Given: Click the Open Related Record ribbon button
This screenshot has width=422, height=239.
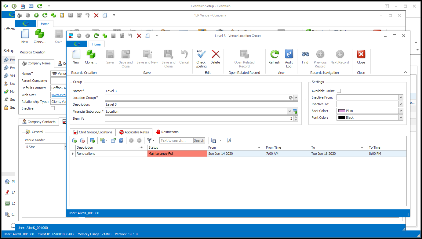Looking at the screenshot, I should (x=244, y=59).
